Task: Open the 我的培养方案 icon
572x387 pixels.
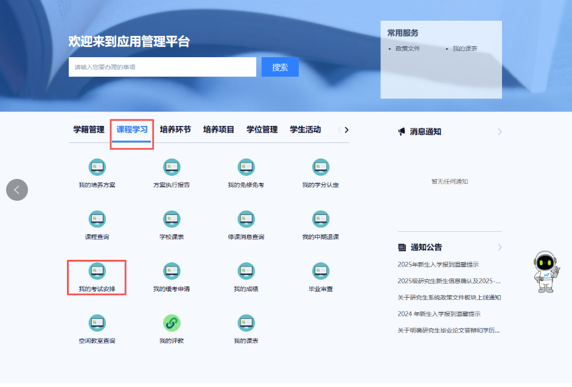Action: (x=97, y=167)
